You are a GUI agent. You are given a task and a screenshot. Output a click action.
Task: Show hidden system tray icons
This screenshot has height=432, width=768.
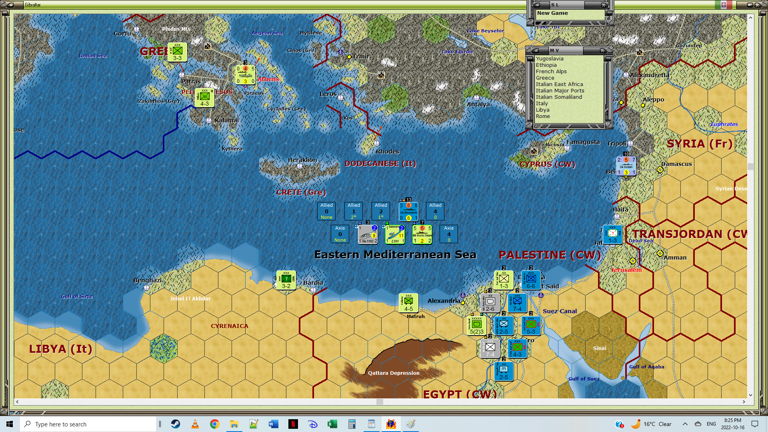pos(685,424)
